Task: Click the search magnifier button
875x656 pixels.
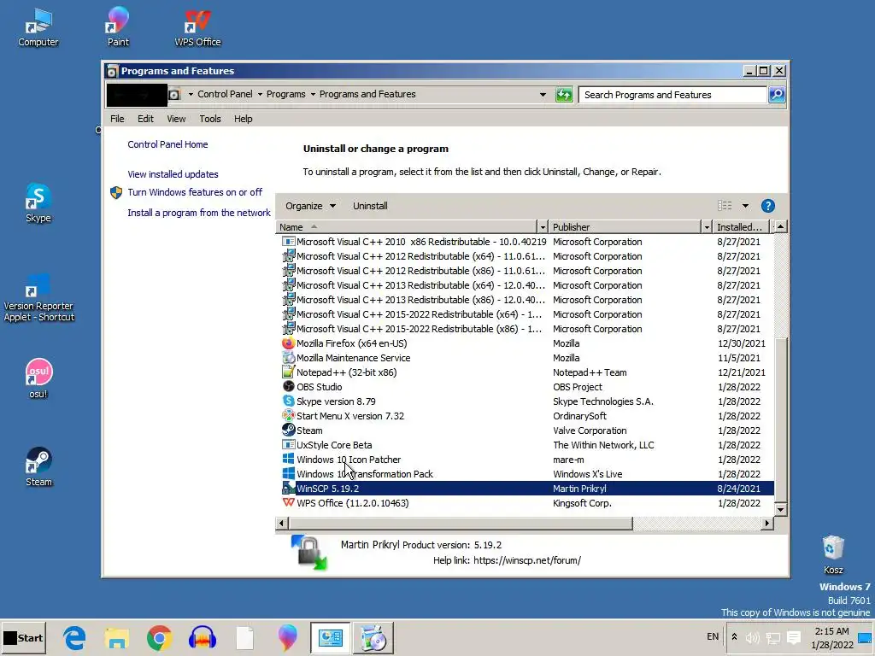Action: click(x=777, y=95)
